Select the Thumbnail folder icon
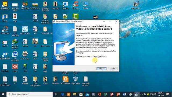Image resolution: width=172 pixels, height=97 pixels. click(45, 30)
